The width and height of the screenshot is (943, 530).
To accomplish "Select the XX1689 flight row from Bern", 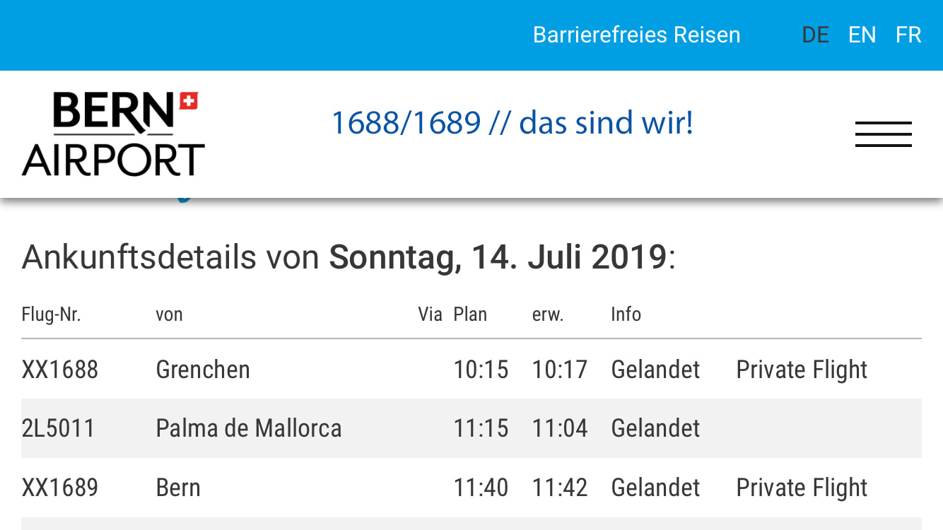I will pyautogui.click(x=471, y=488).
